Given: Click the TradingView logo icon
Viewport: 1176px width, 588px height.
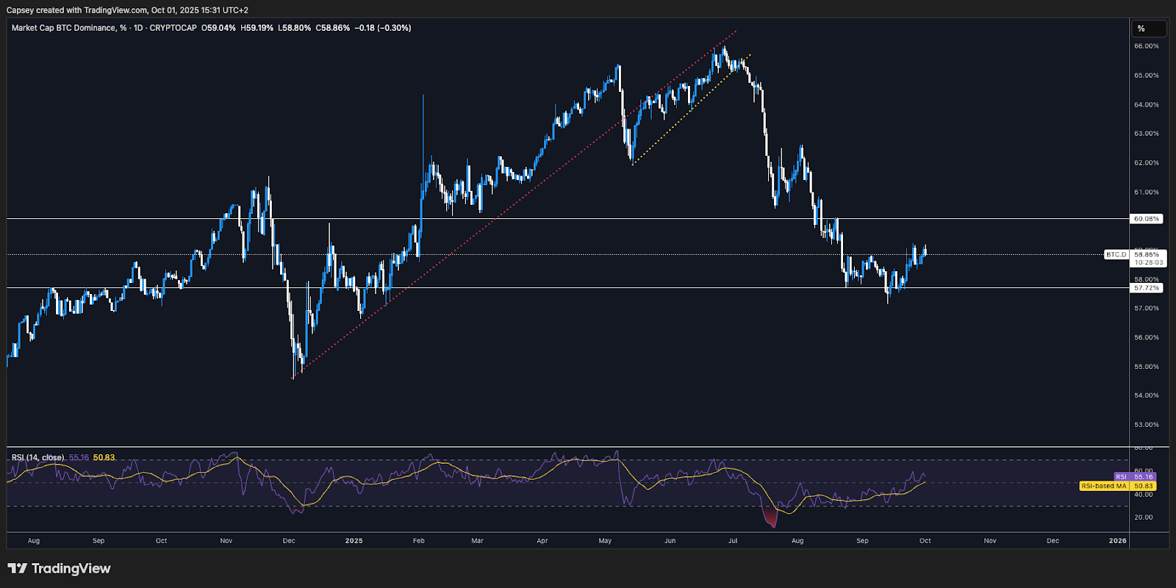Looking at the screenshot, I should pos(18,568).
